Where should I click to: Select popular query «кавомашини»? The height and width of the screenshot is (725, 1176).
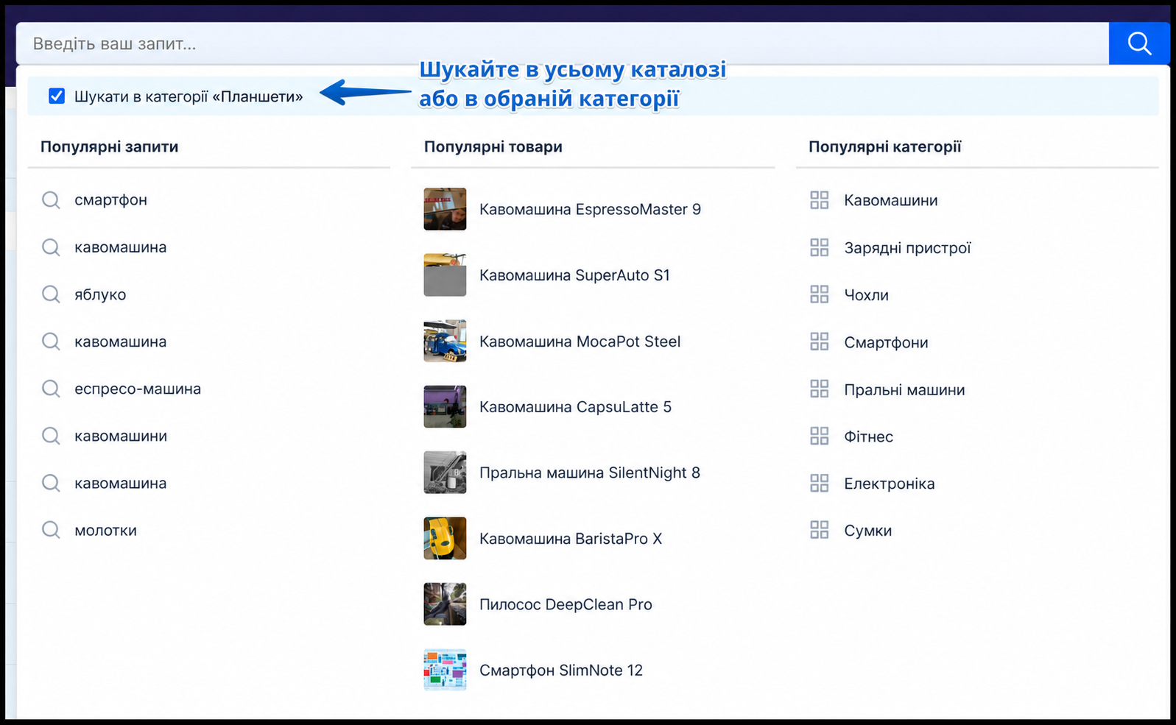pyautogui.click(x=121, y=436)
